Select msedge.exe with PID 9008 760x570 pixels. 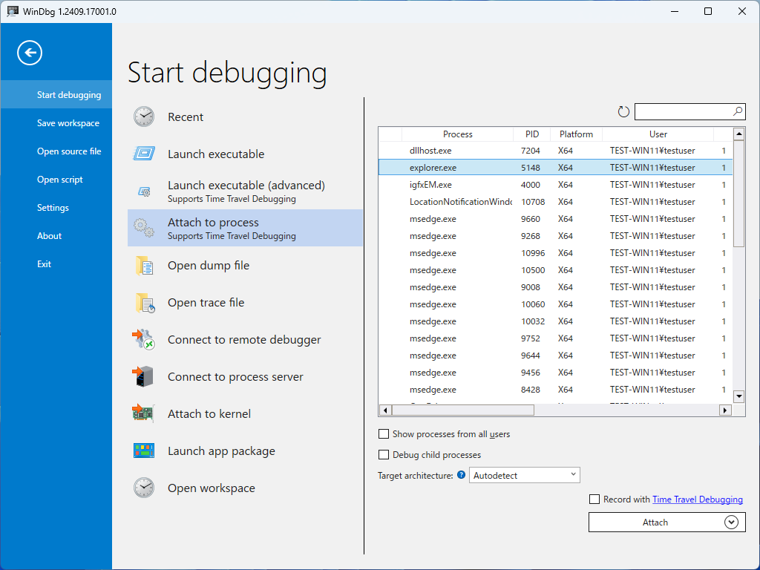555,287
